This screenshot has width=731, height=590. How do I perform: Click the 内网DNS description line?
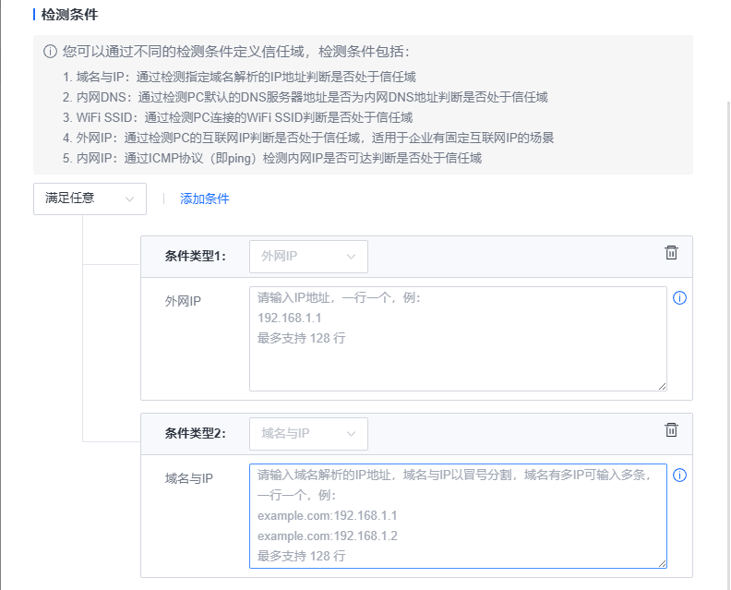[x=305, y=97]
